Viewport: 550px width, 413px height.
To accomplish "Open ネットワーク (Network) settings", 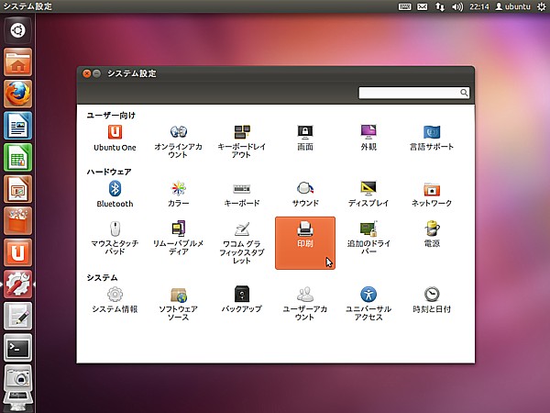I will click(432, 194).
